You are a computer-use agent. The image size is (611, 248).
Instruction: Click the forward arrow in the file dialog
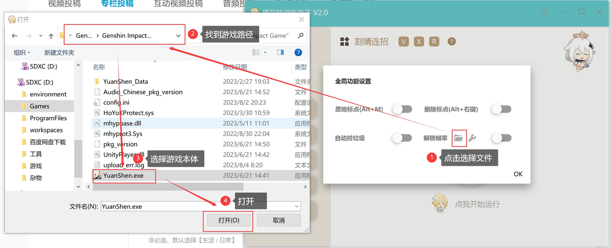(28, 36)
